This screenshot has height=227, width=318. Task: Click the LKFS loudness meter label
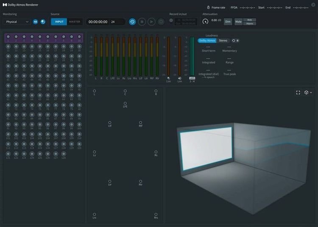point(192,78)
